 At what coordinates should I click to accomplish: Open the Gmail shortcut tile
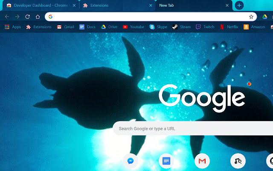pyautogui.click(x=202, y=161)
